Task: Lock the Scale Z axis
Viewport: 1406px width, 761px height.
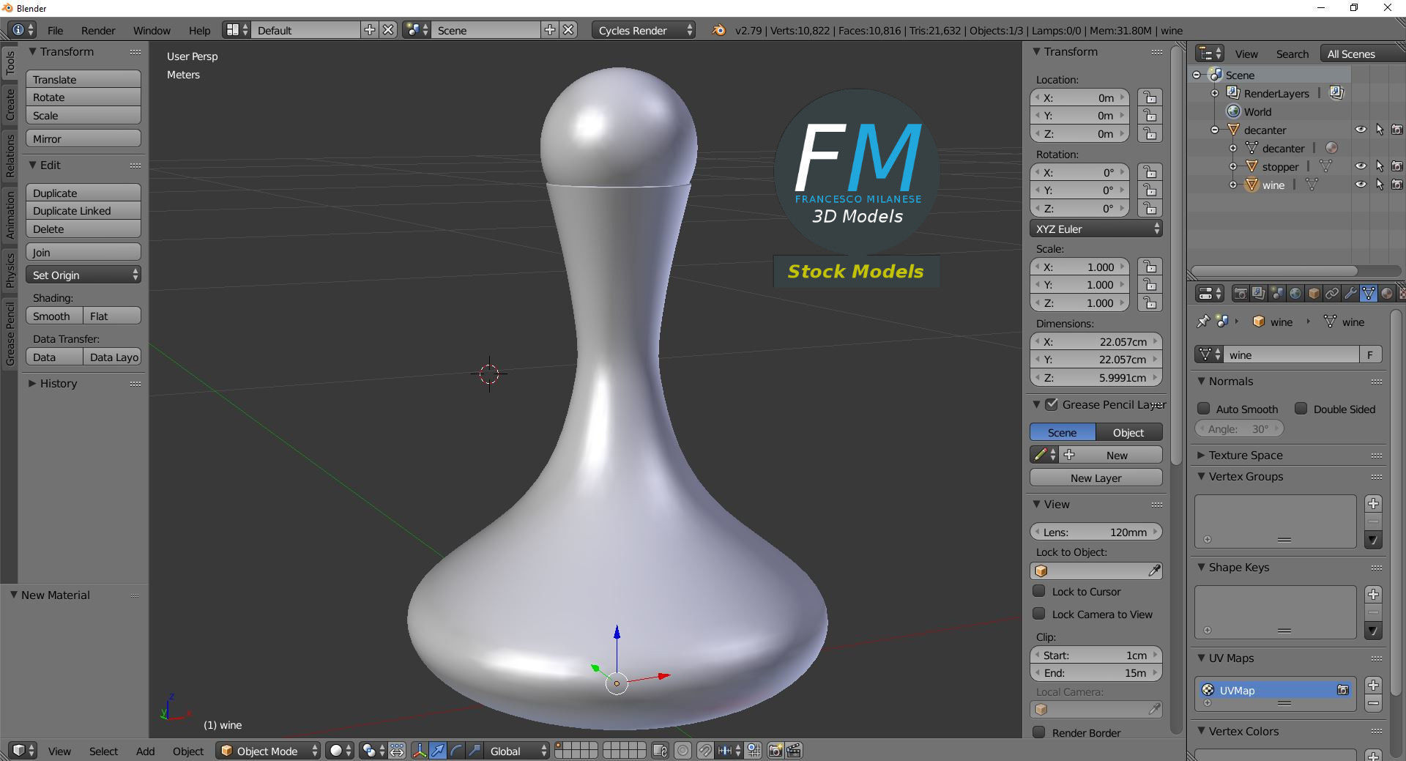Action: [x=1150, y=302]
